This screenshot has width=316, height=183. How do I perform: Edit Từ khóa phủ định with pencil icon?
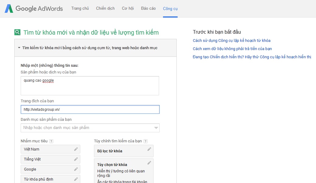[76, 179]
